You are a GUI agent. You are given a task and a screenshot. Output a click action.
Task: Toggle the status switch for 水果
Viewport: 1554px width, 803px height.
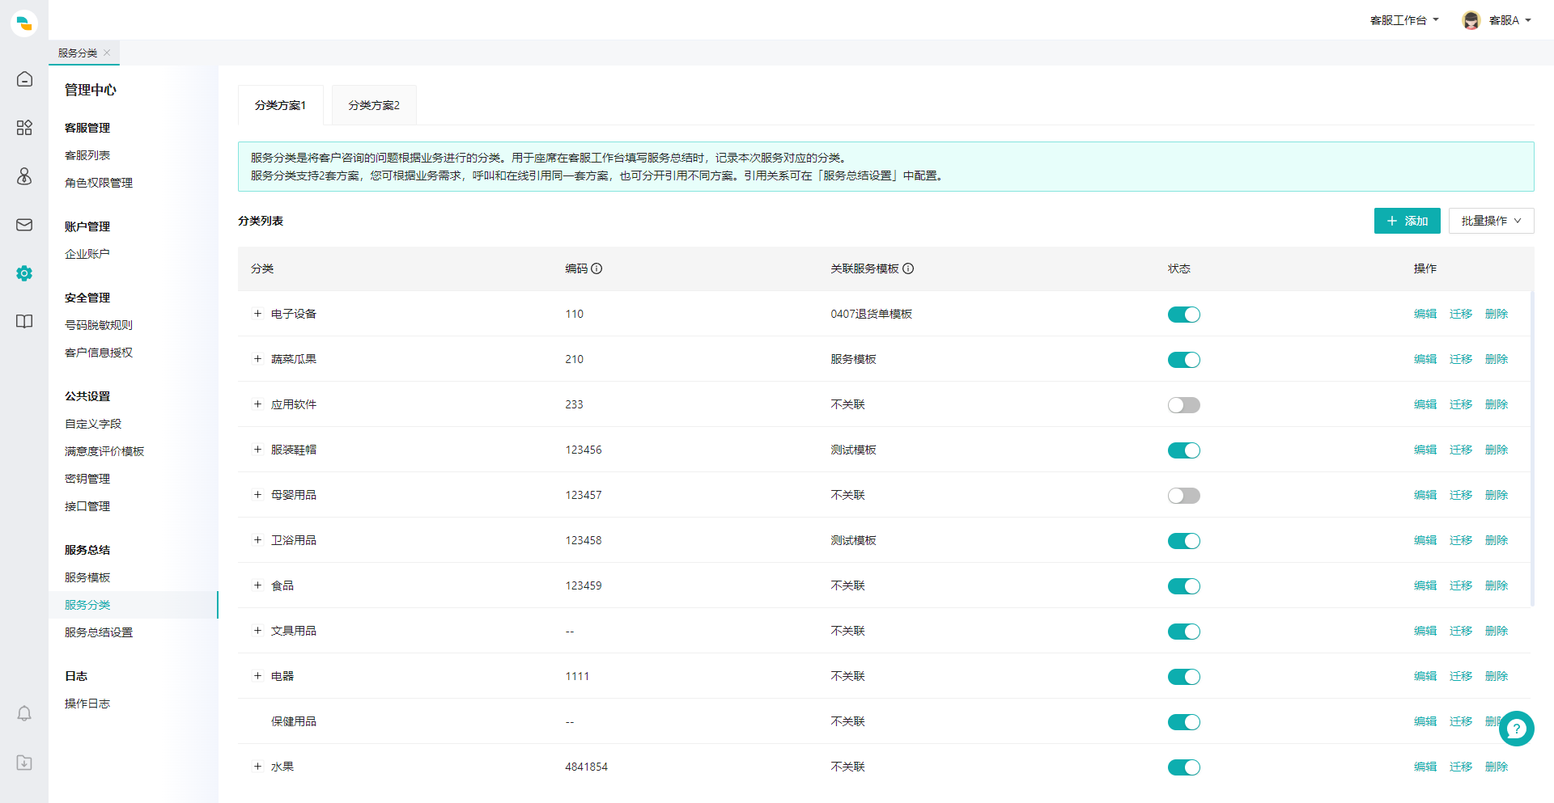coord(1183,767)
